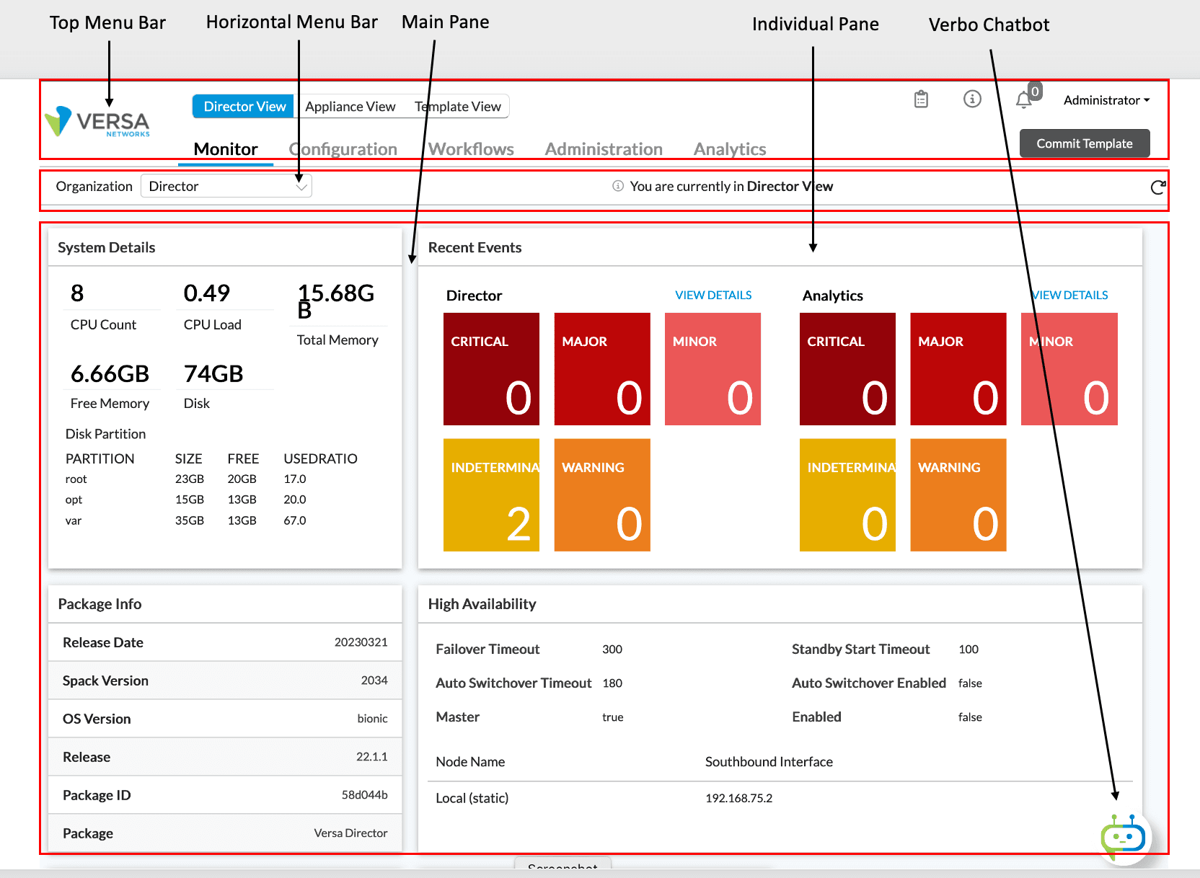The height and width of the screenshot is (878, 1200).
Task: Click Director MINOR events tile
Action: [x=712, y=369]
